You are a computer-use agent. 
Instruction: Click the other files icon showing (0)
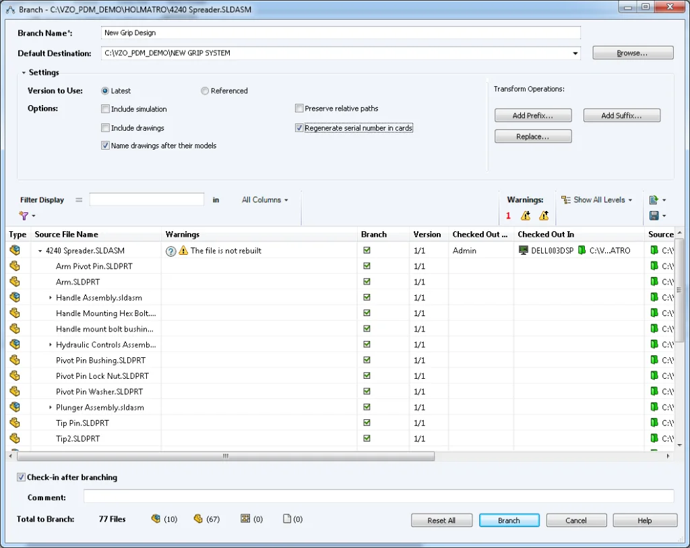pos(285,518)
